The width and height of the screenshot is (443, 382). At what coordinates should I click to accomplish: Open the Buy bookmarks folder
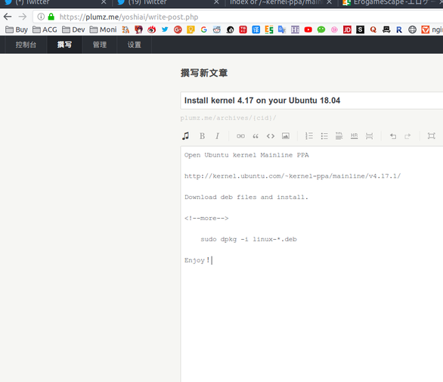click(17, 30)
